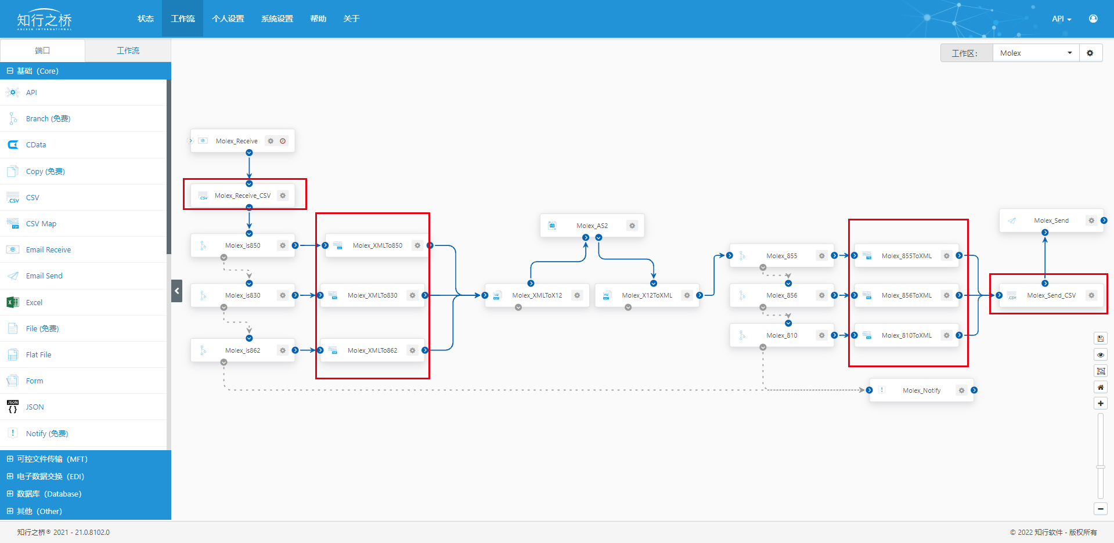Viewport: 1114px width, 543px height.
Task: Toggle the eye visibility icon on right toolbar
Action: 1100,354
